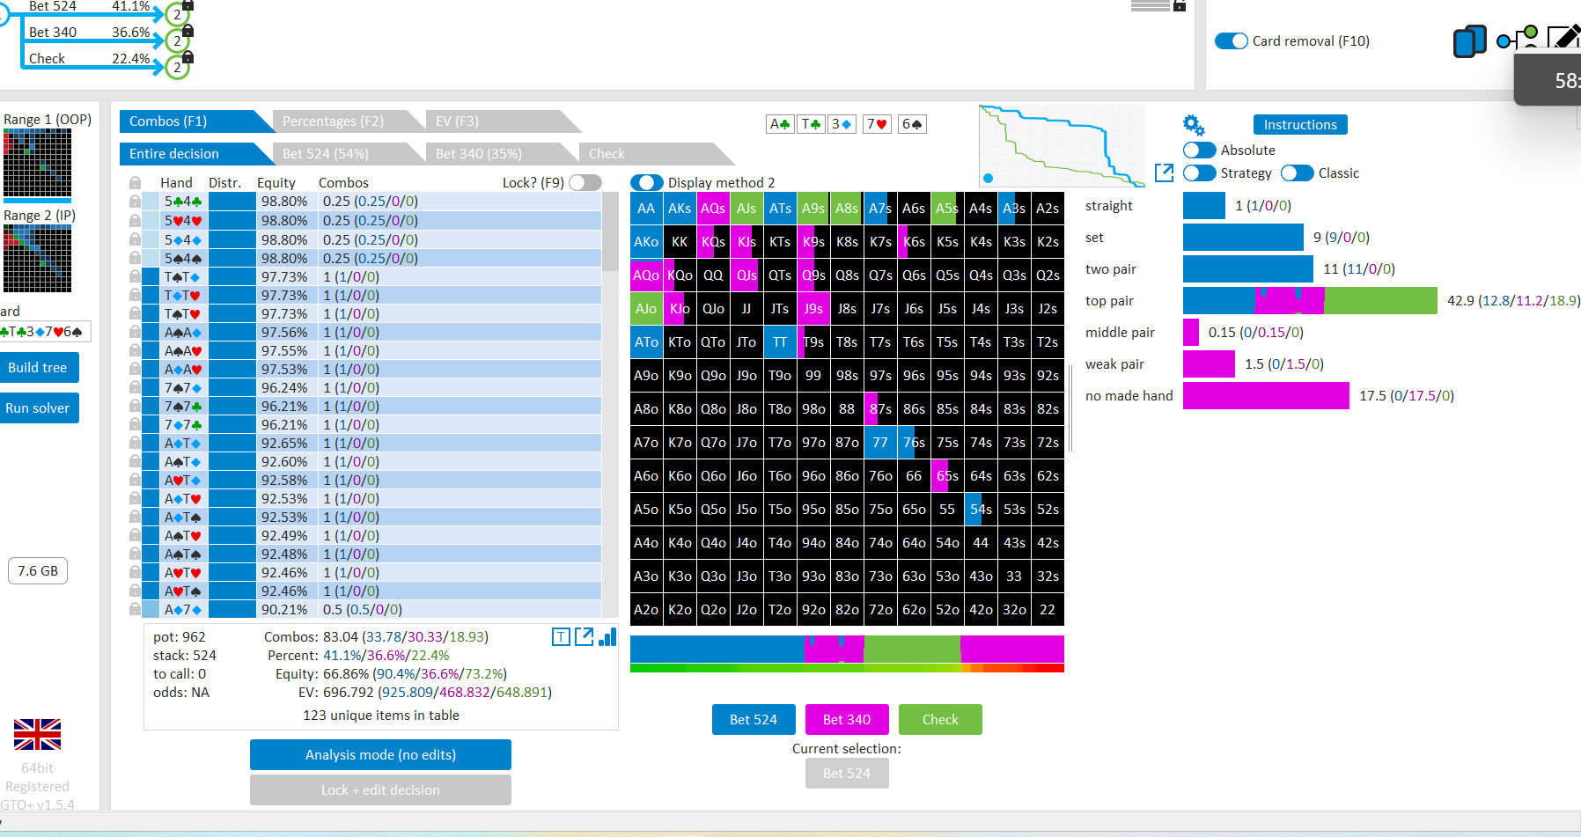1581x837 pixels.
Task: Toggle Card removal (F10) switch
Action: [x=1231, y=41]
